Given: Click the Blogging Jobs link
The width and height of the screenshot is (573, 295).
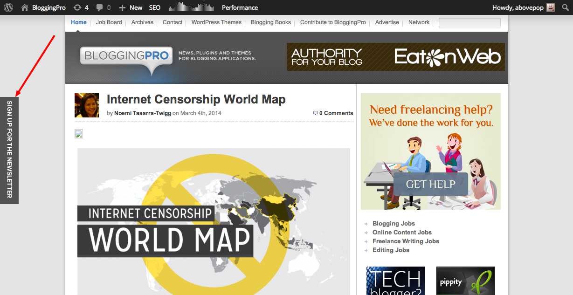Looking at the screenshot, I should click(x=394, y=223).
